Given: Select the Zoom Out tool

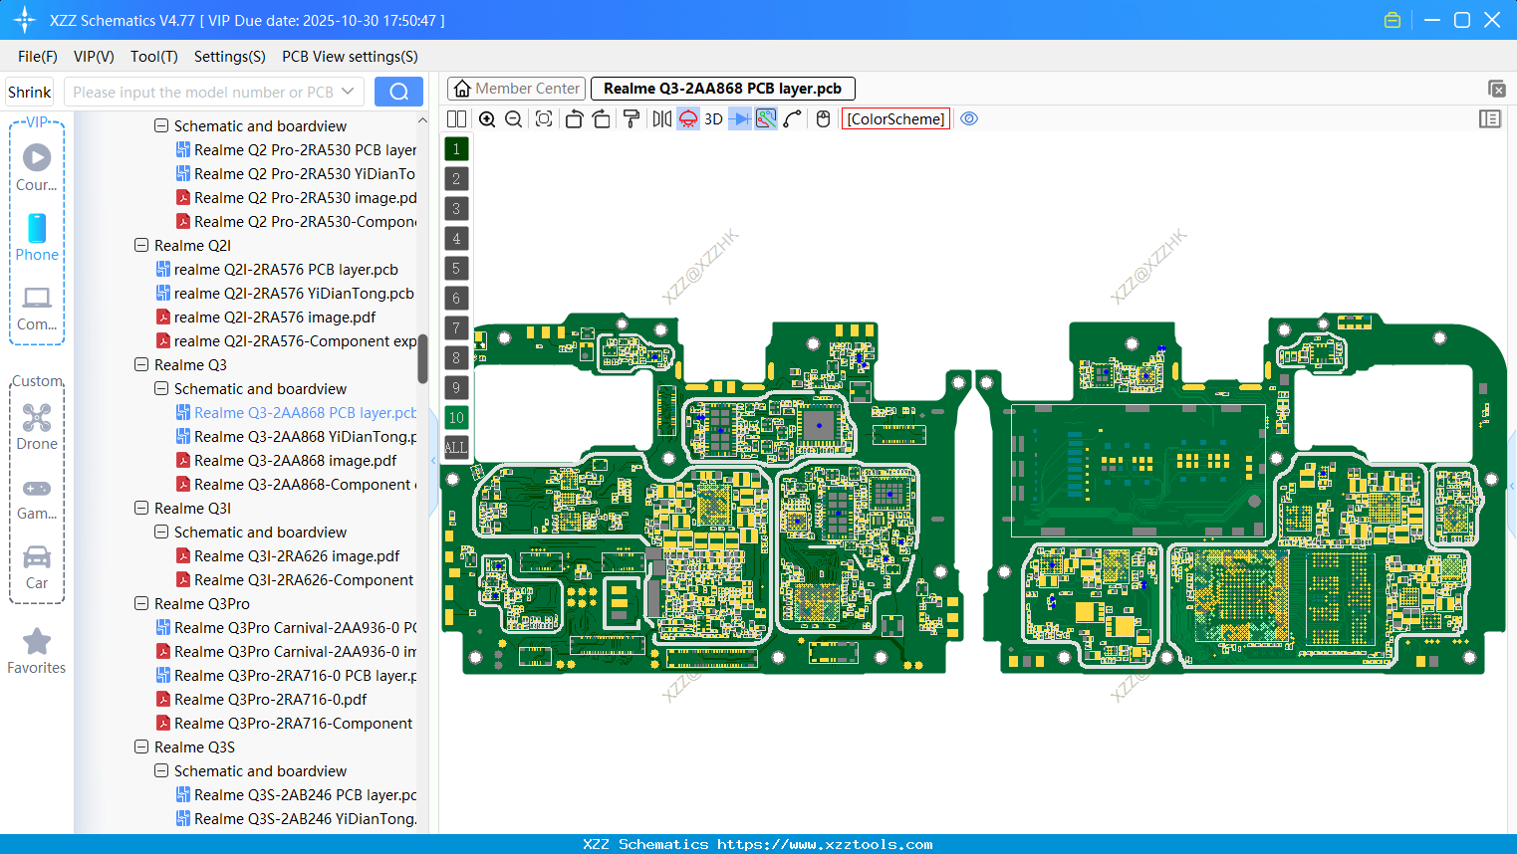Looking at the screenshot, I should point(512,118).
